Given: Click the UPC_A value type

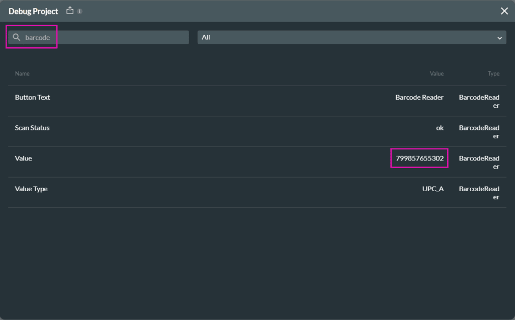Looking at the screenshot, I should 433,189.
